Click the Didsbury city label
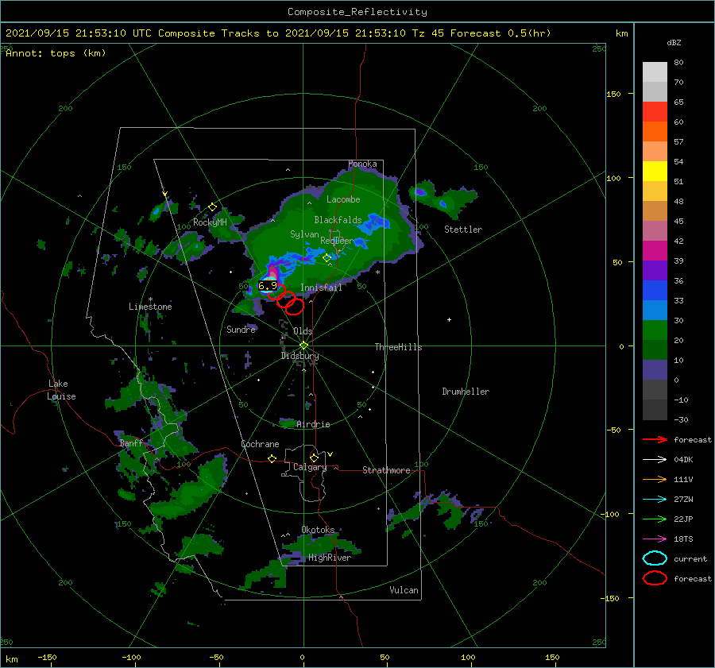This screenshot has height=668, width=715. pos(300,356)
